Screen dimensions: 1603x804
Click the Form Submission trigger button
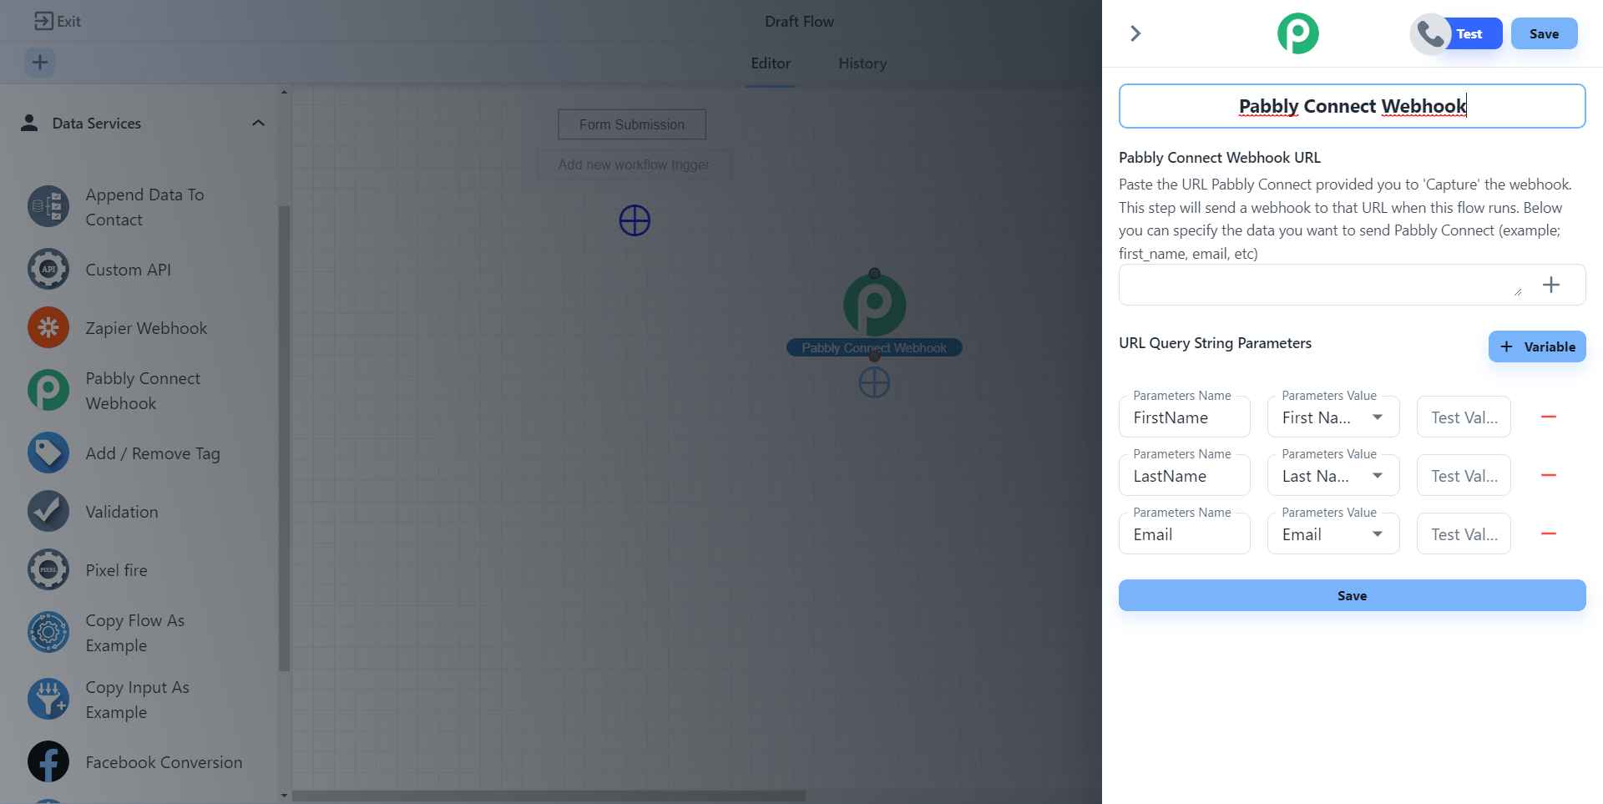[x=632, y=124]
